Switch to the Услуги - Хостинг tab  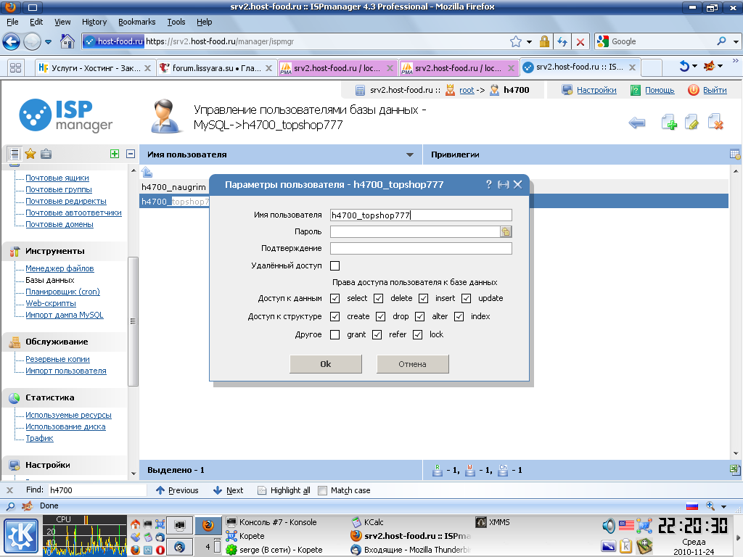[95, 68]
